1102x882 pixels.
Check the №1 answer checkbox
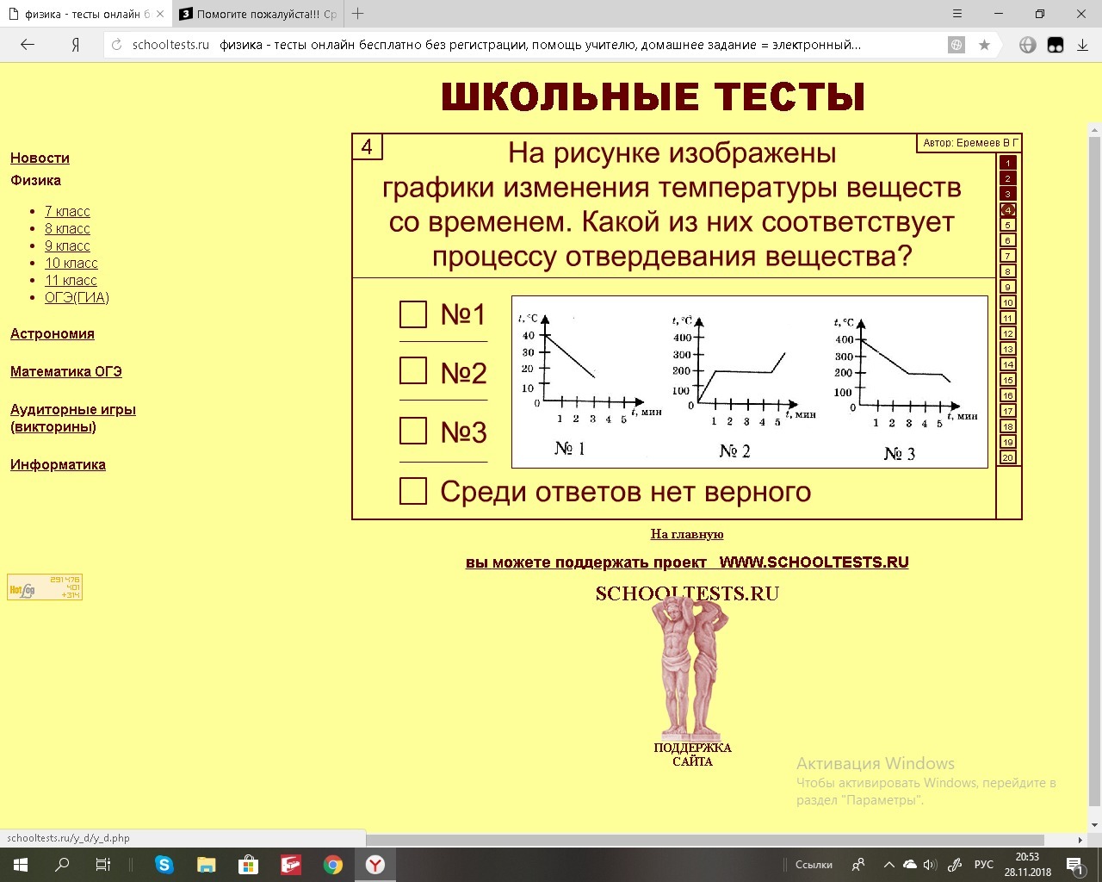click(x=413, y=314)
